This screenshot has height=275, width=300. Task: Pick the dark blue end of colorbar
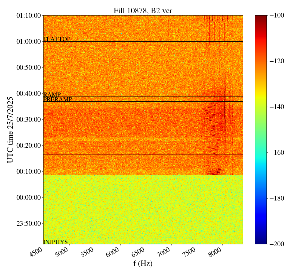coord(261,241)
